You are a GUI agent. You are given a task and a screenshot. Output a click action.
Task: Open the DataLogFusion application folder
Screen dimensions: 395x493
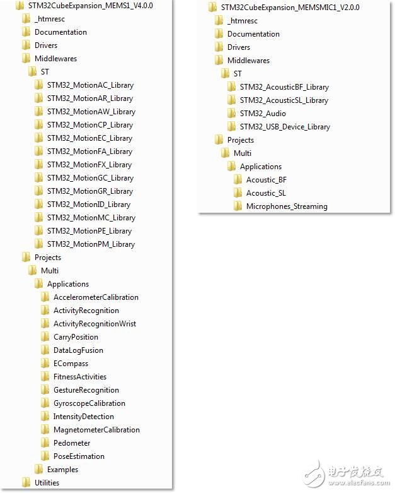tap(78, 350)
